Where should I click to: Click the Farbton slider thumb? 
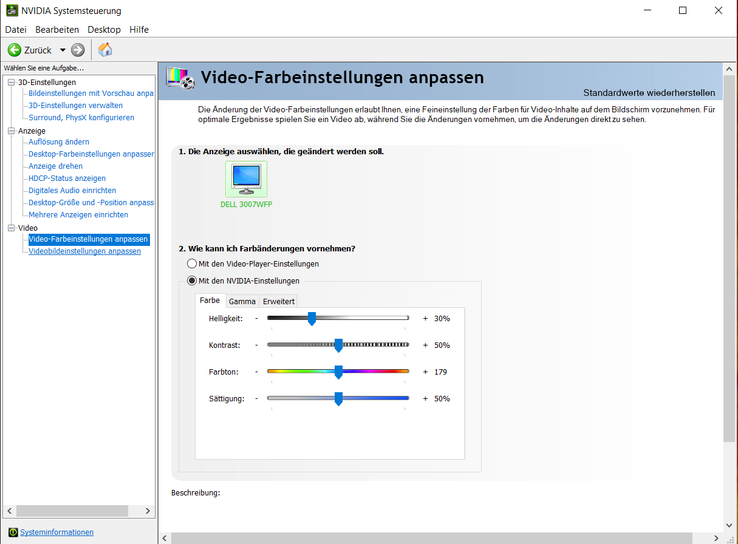pos(338,372)
